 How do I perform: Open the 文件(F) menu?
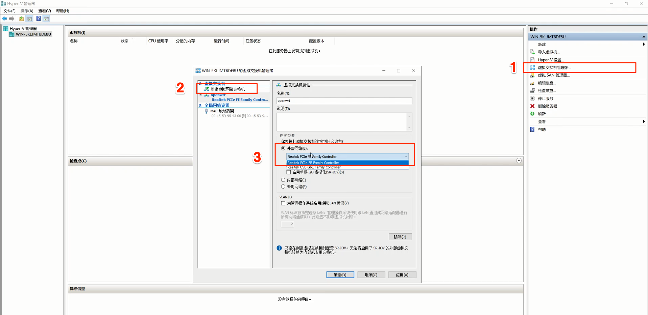(x=9, y=10)
